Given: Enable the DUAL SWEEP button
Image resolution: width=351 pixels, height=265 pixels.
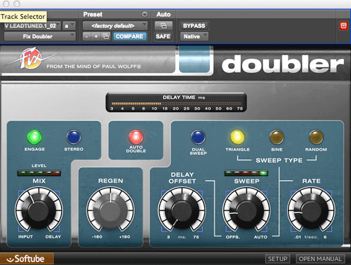Looking at the screenshot, I should (198, 137).
